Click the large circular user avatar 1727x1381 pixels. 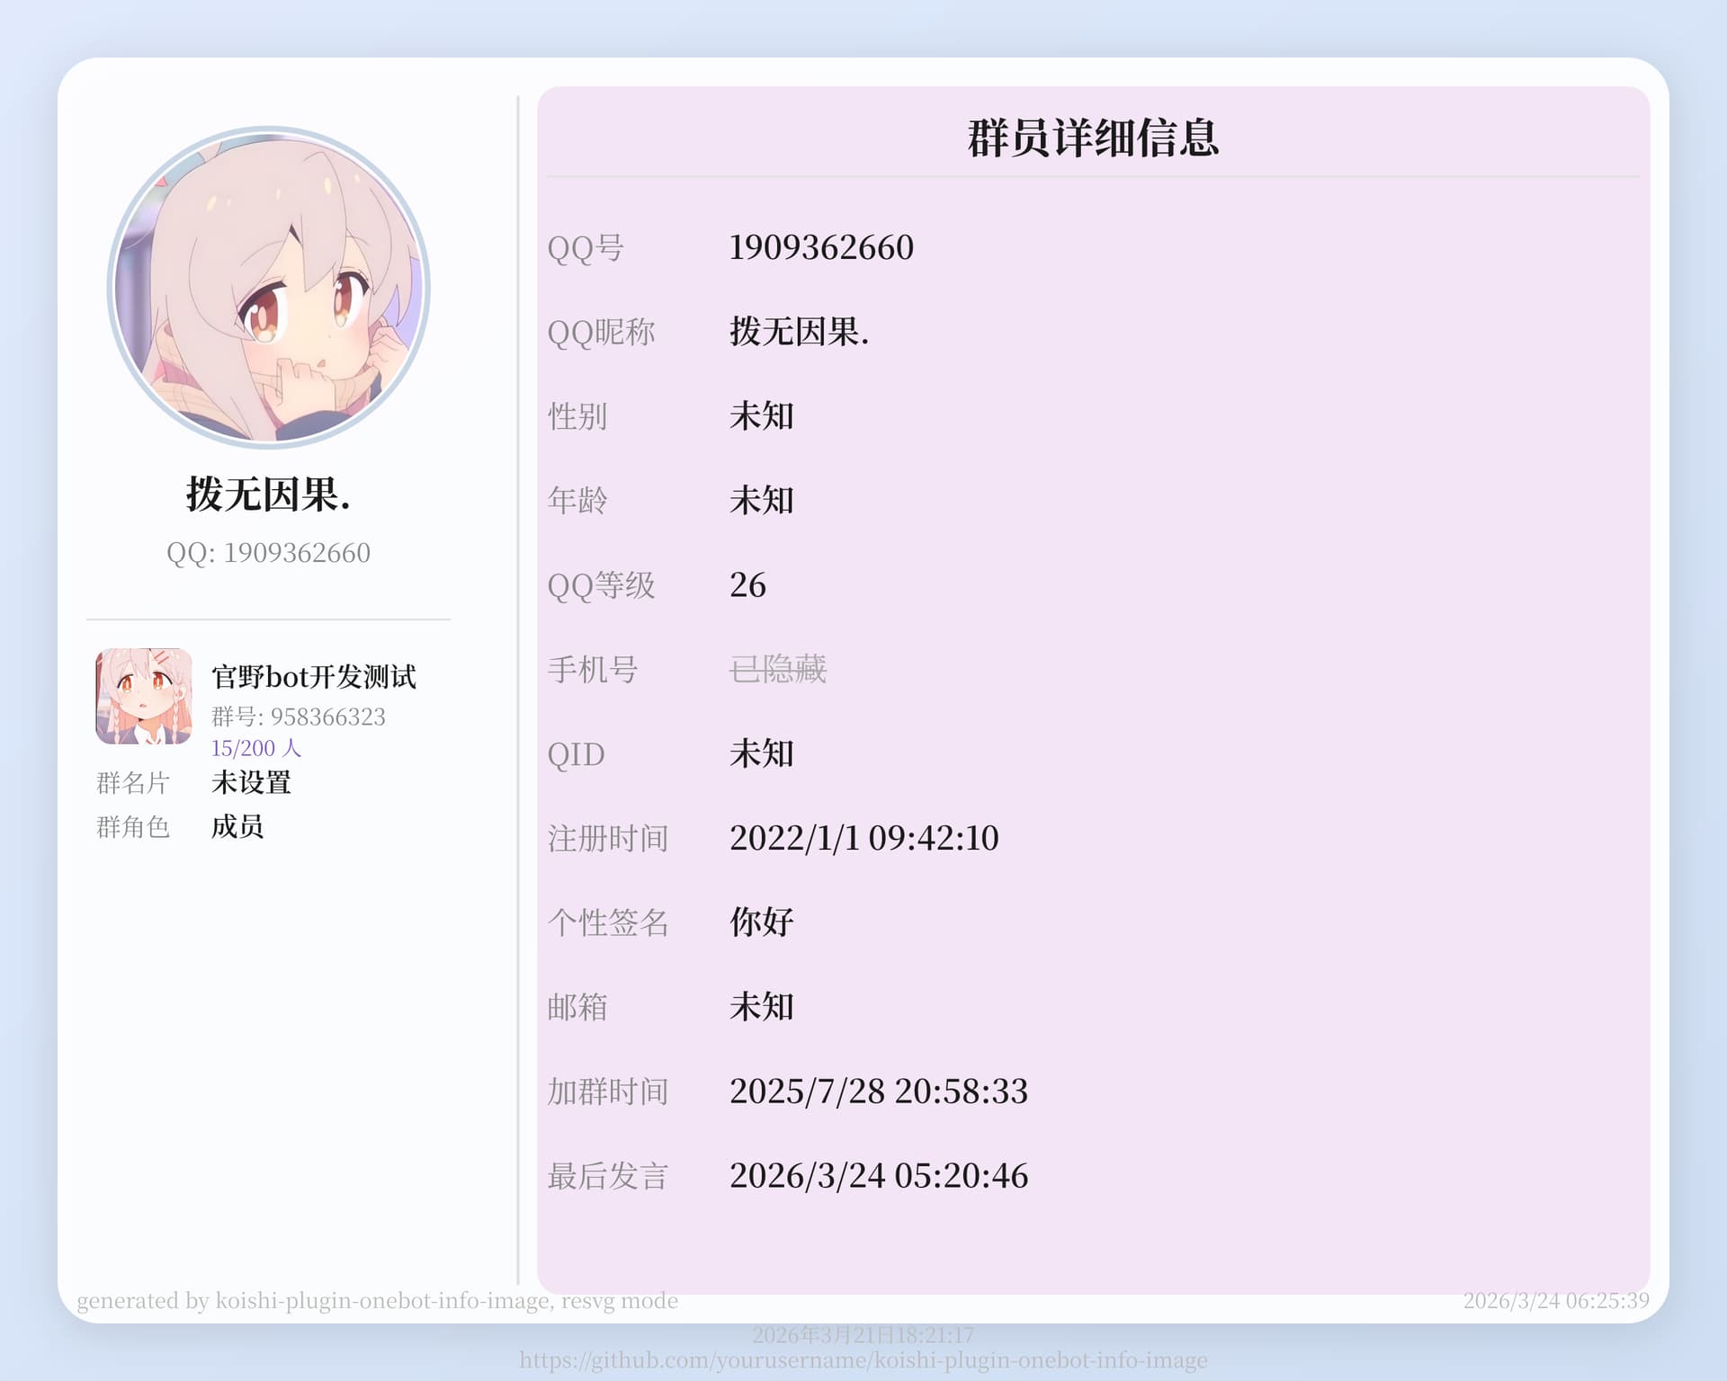(268, 288)
